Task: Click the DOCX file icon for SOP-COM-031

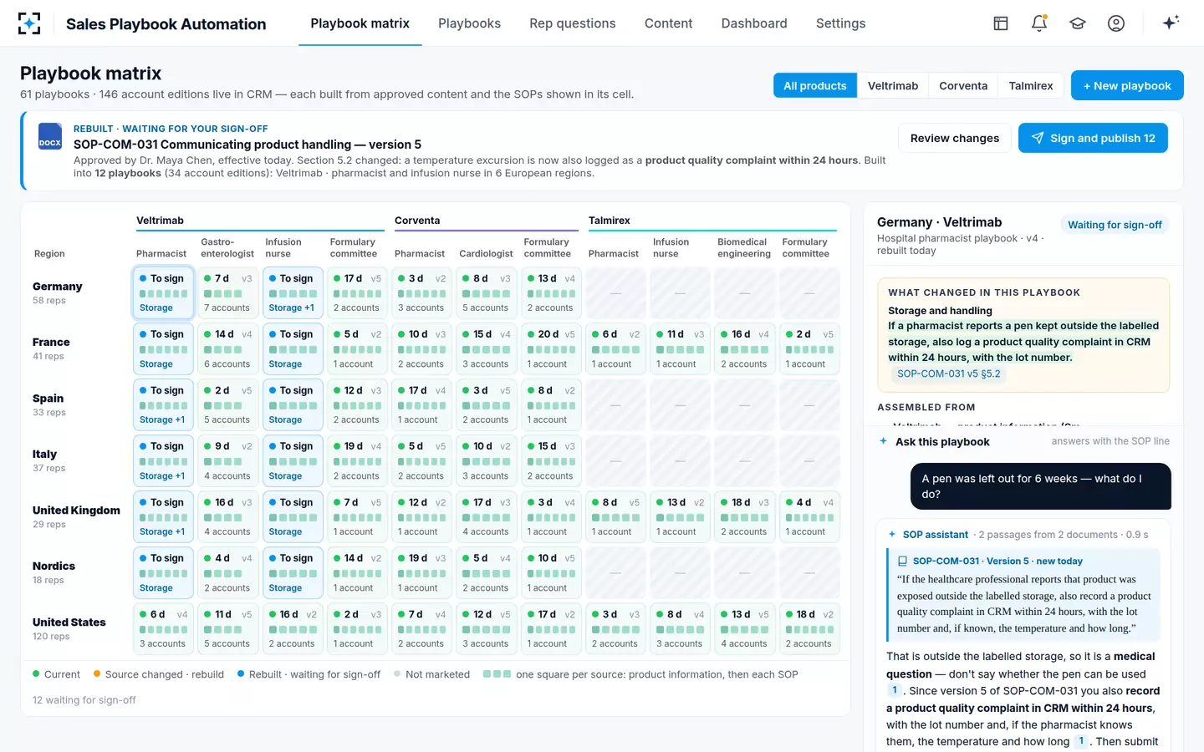Action: click(50, 136)
